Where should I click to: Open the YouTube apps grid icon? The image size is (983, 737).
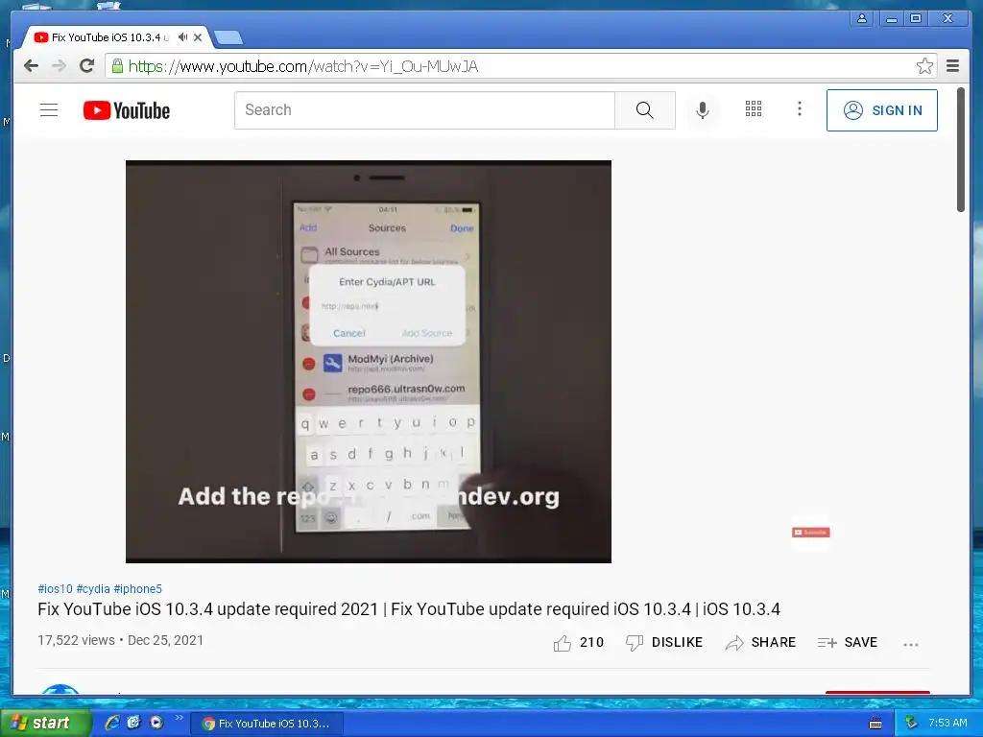pos(754,109)
